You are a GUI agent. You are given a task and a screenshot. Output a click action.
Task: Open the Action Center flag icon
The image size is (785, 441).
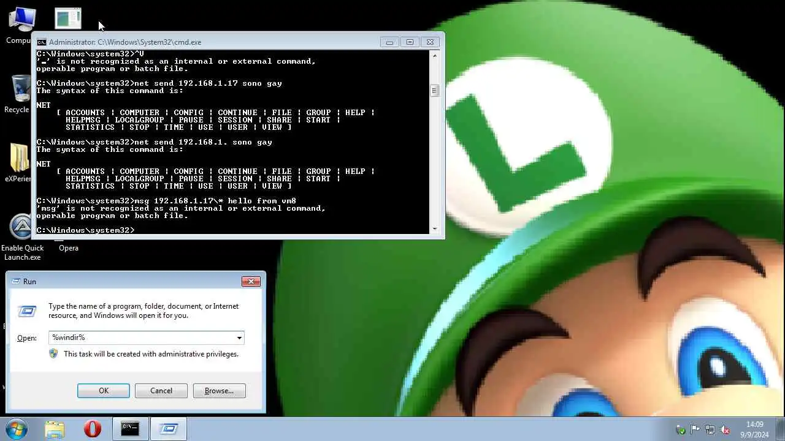(695, 429)
